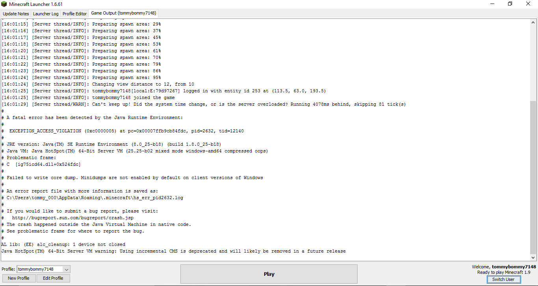Click the EXCEPTION_ACCESS_VIOLATION (0xc0000005) line
This screenshot has height=286, width=538.
pyautogui.click(x=122, y=131)
